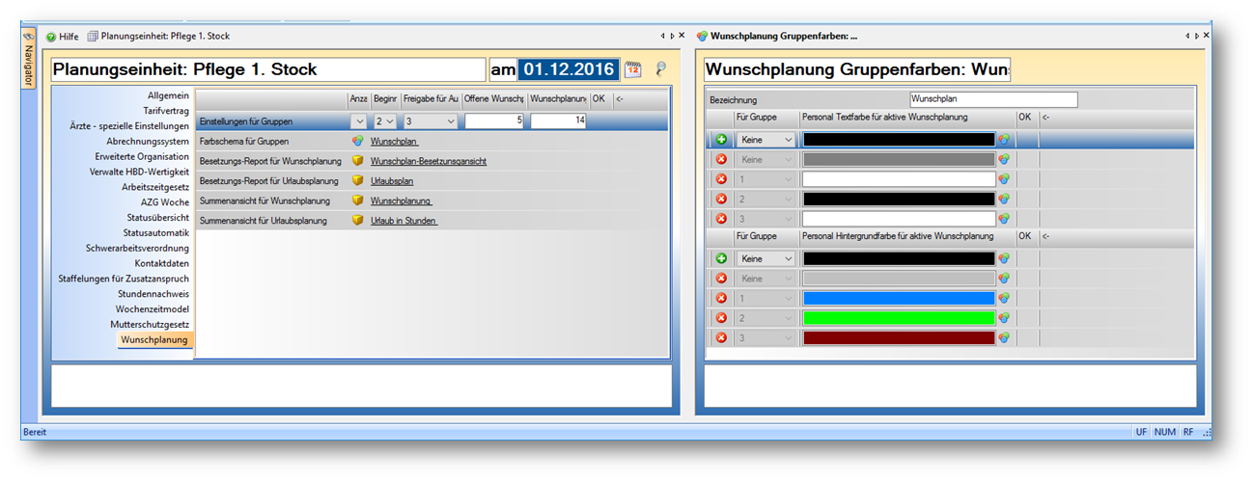Click palette icon beside Farbschema für Gruppen
The height and width of the screenshot is (481, 1253).
[x=357, y=141]
